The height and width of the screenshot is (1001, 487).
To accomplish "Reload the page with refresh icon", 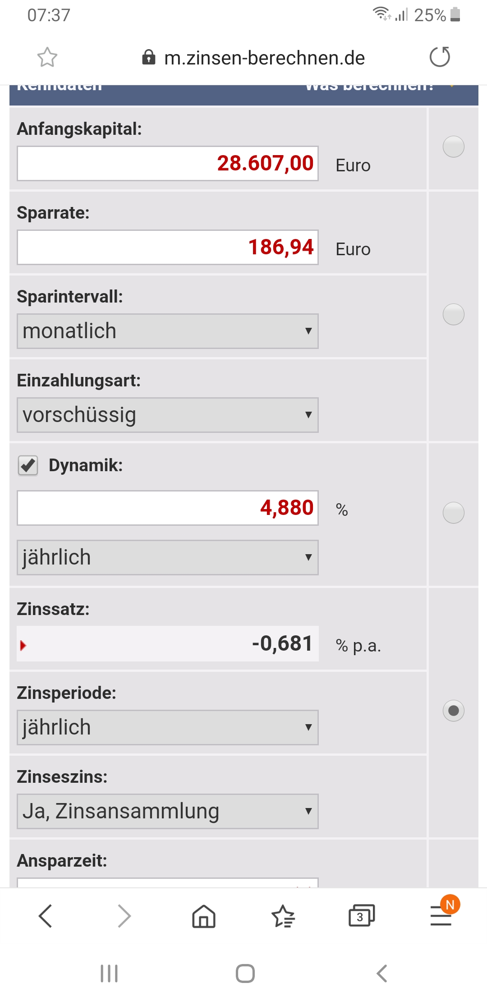I will [440, 57].
